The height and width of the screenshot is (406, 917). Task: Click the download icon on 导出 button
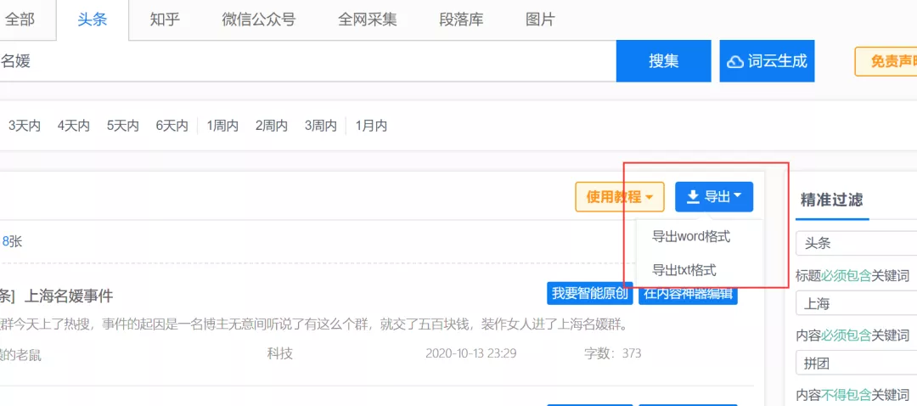pyautogui.click(x=693, y=197)
